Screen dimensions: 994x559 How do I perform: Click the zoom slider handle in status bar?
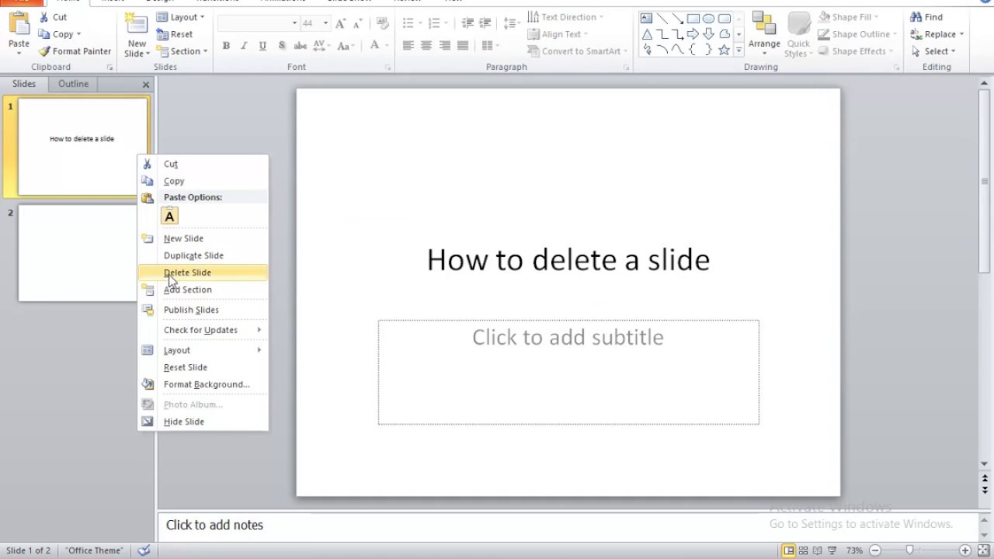tap(909, 550)
